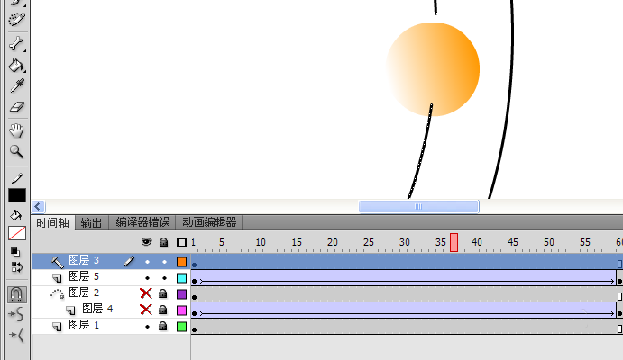623x360 pixels.
Task: Open the 动画编辑器 tab
Action: click(x=209, y=222)
